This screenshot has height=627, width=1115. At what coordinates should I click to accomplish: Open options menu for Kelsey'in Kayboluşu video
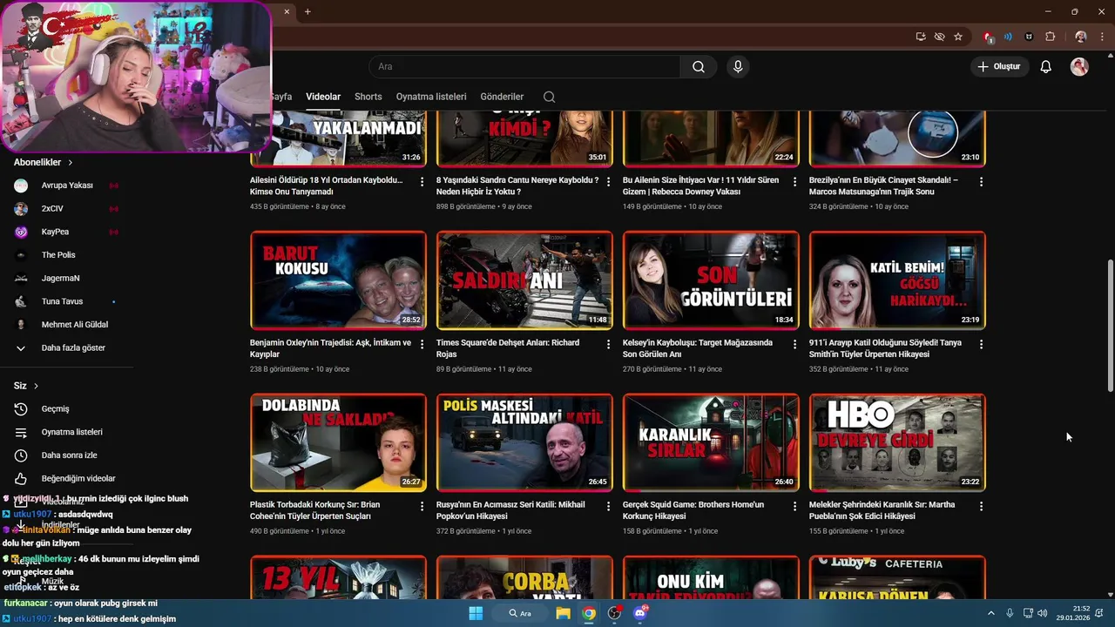pos(794,344)
